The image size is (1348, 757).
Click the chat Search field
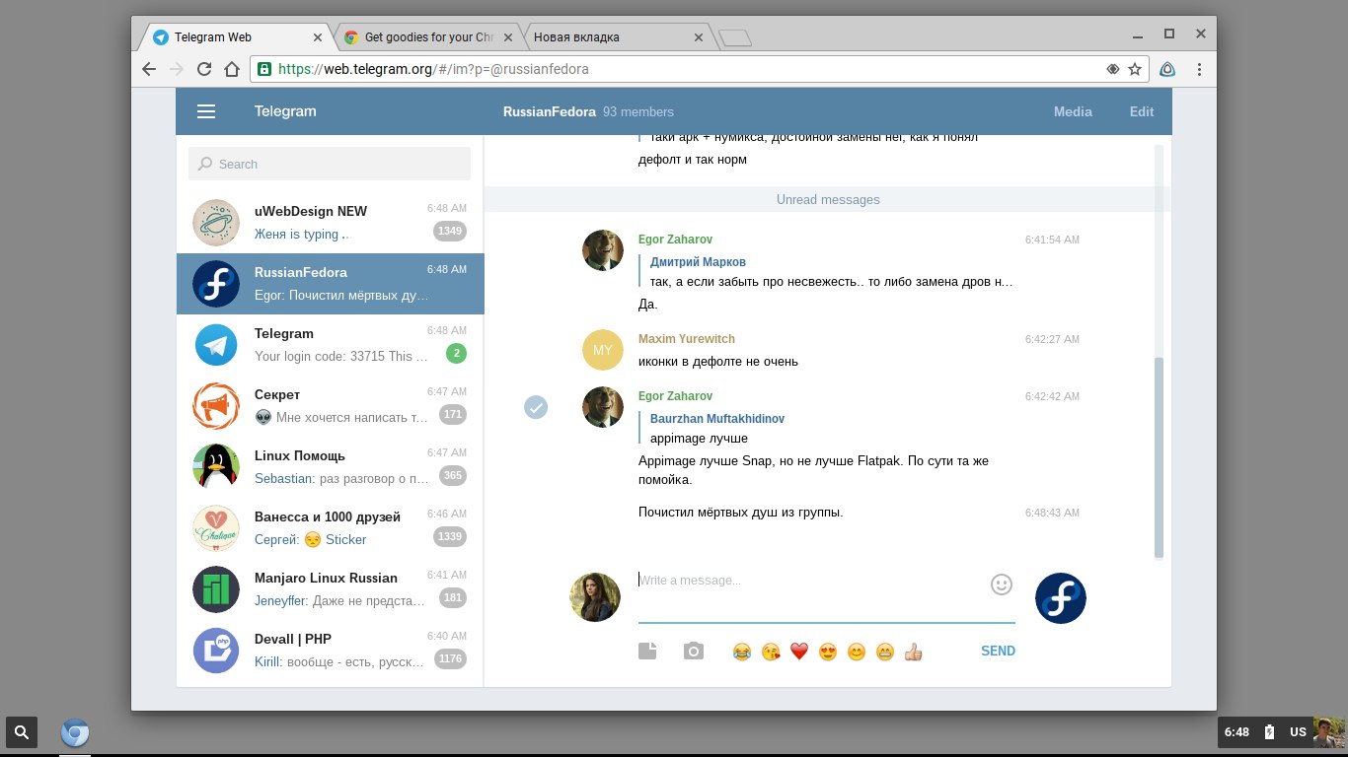[330, 164]
